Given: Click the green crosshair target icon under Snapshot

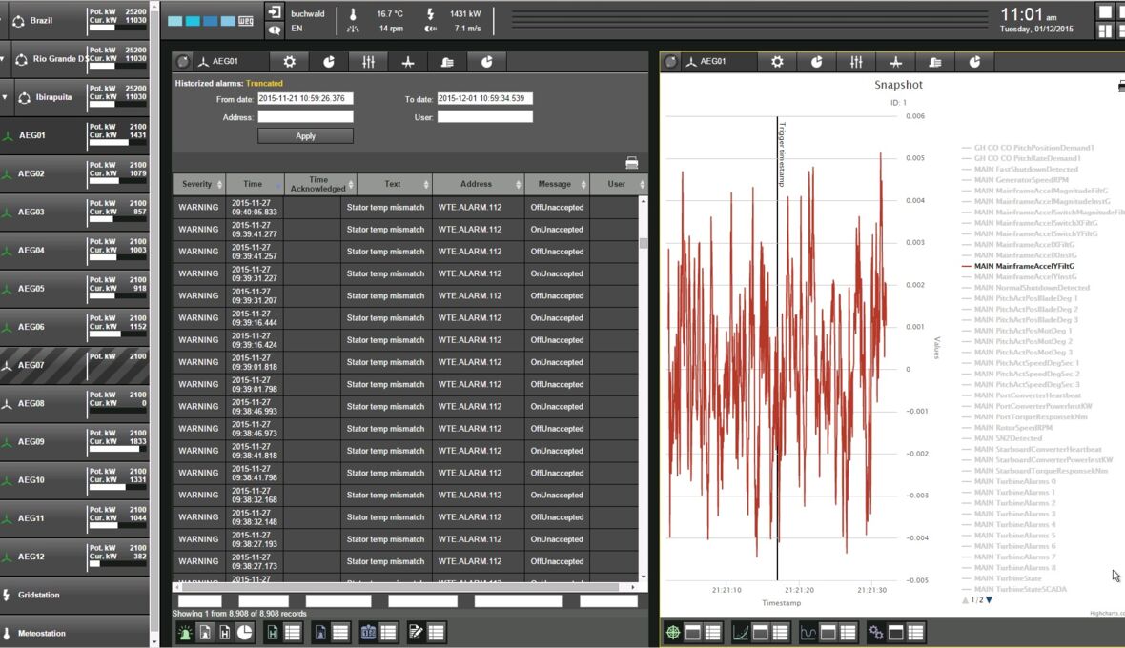Looking at the screenshot, I should tap(673, 632).
